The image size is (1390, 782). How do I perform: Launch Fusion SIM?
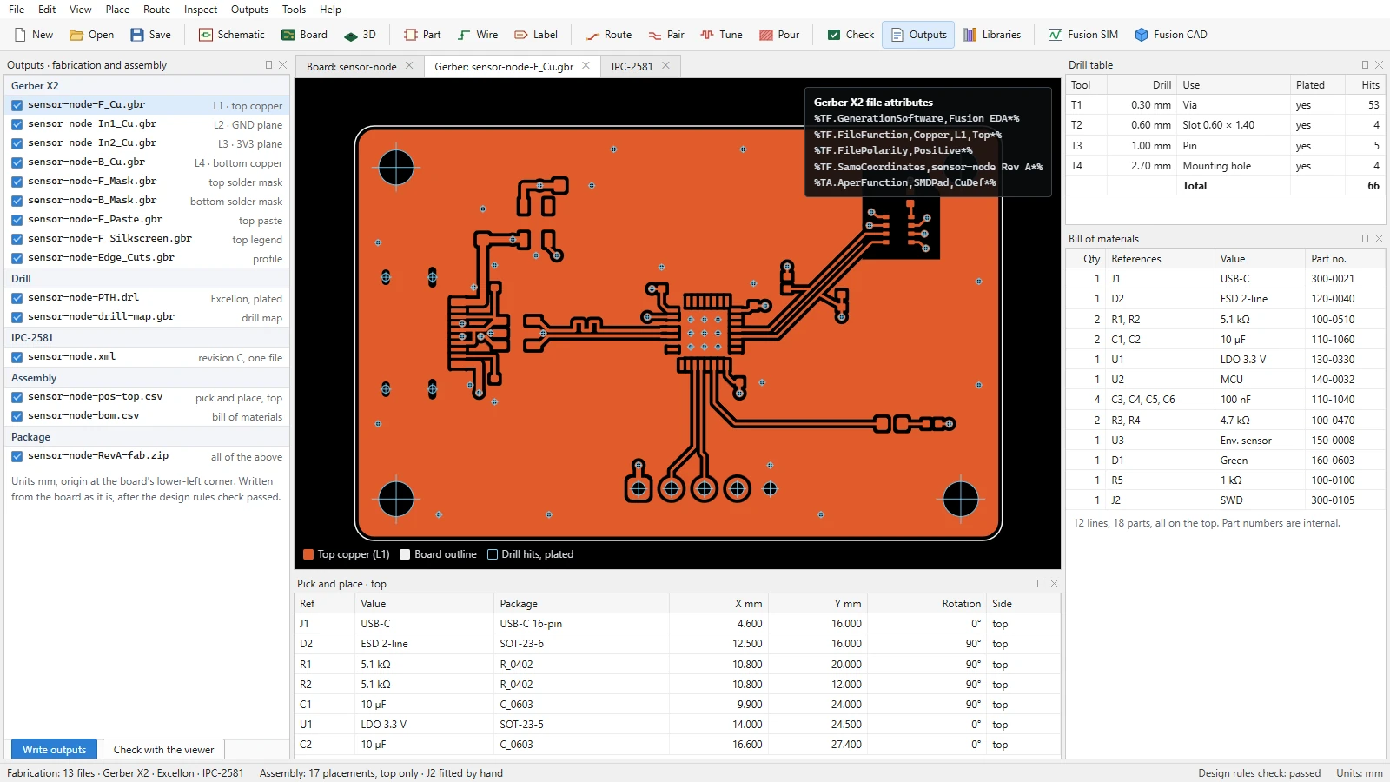[x=1082, y=35]
